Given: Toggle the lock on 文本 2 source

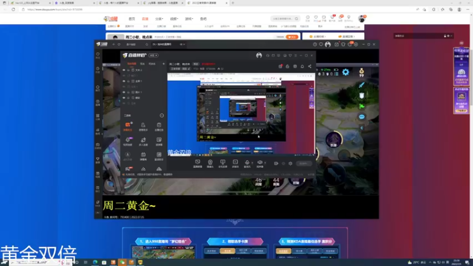Looking at the screenshot, I should 128,70.
